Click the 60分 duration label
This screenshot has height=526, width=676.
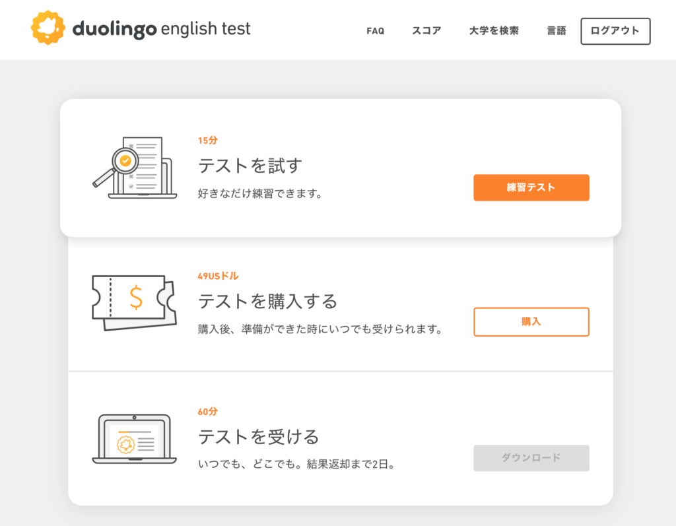[x=207, y=412]
